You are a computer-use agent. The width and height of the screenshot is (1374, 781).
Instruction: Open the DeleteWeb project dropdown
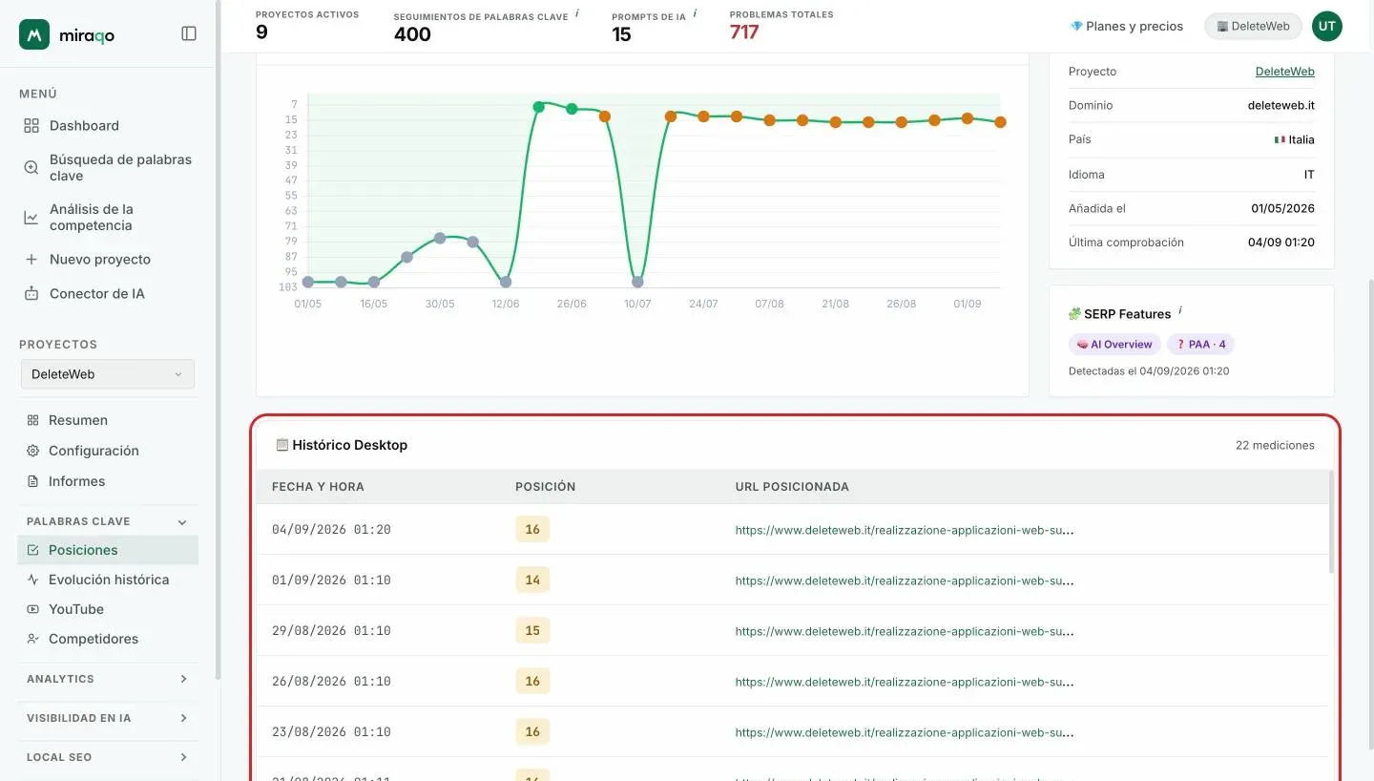[108, 374]
